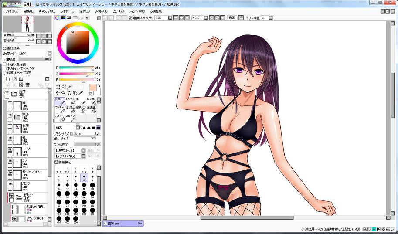Open the 合成モード blend mode dropdown
398x234 pixels.
(x=34, y=53)
